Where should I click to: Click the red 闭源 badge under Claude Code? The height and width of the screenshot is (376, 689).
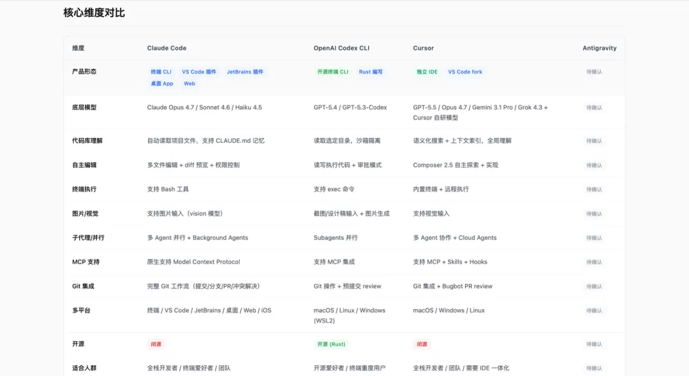(x=156, y=344)
